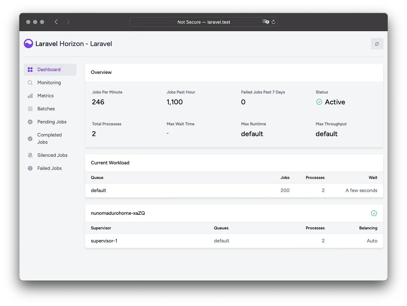Click the green check beside nunomadurohome-xaZQ
Screen dimensions: 407x306
pos(374,213)
